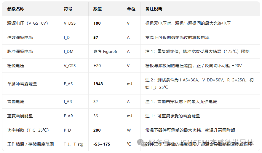Click the V_DSS symbol cell
This screenshot has width=262, height=153.
pyautogui.click(x=70, y=23)
